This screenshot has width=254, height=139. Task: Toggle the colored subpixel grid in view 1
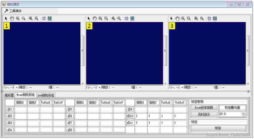50,19
